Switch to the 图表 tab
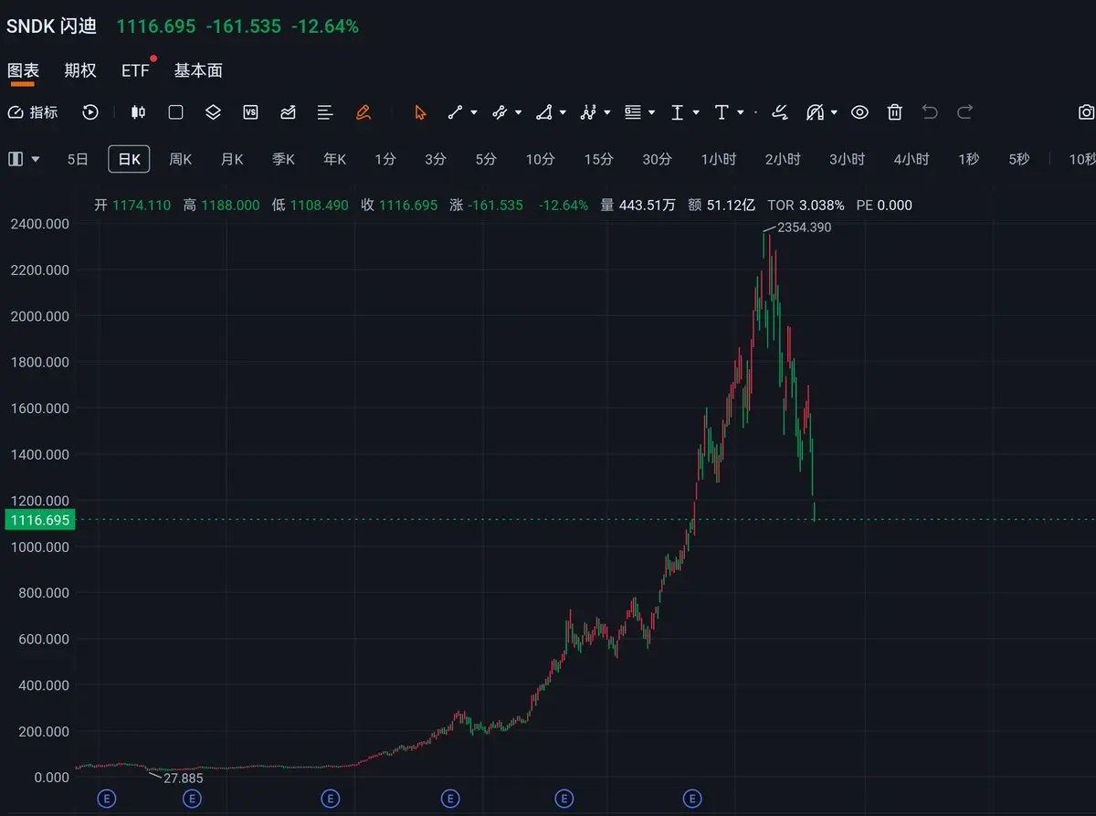 (x=23, y=70)
